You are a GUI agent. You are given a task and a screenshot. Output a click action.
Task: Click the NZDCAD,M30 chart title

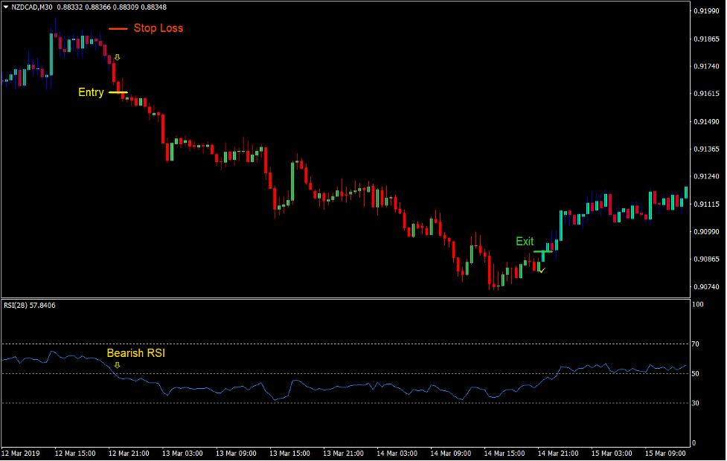(x=33, y=7)
